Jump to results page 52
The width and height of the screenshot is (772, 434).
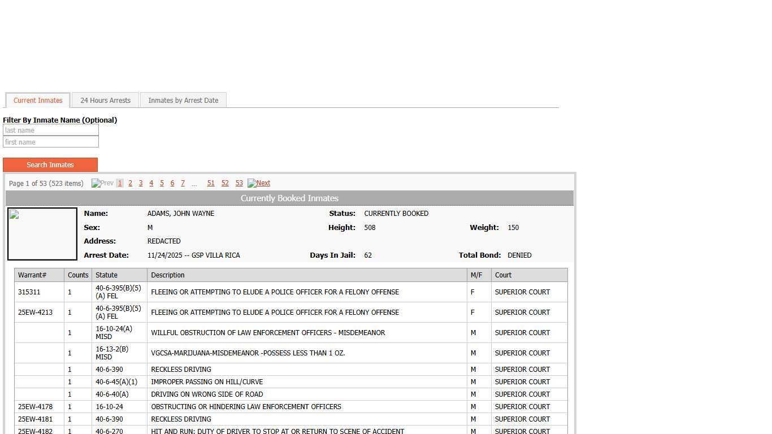tap(225, 183)
